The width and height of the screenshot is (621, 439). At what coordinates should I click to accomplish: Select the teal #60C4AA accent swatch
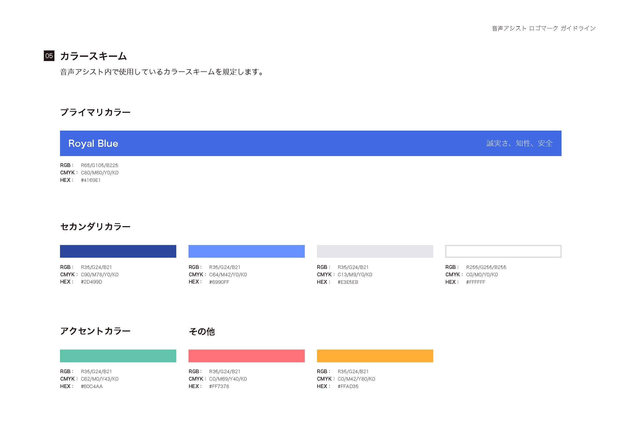tap(118, 356)
